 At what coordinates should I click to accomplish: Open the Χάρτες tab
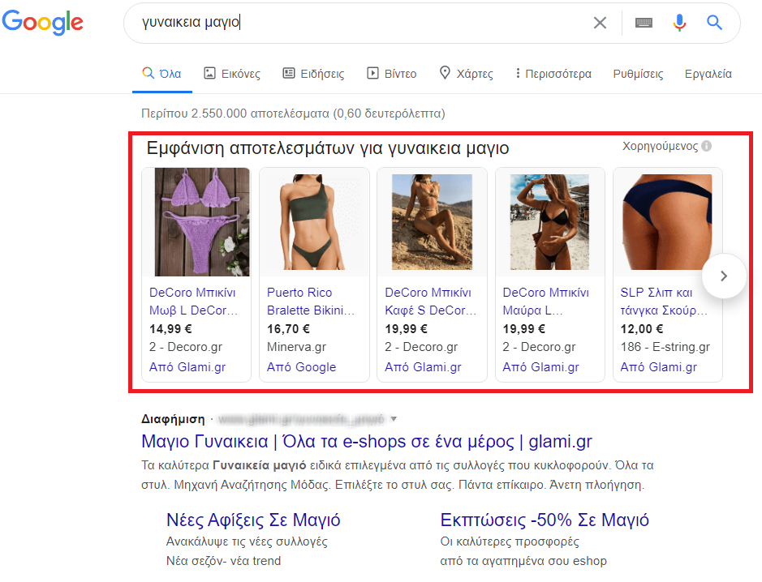[x=466, y=74]
